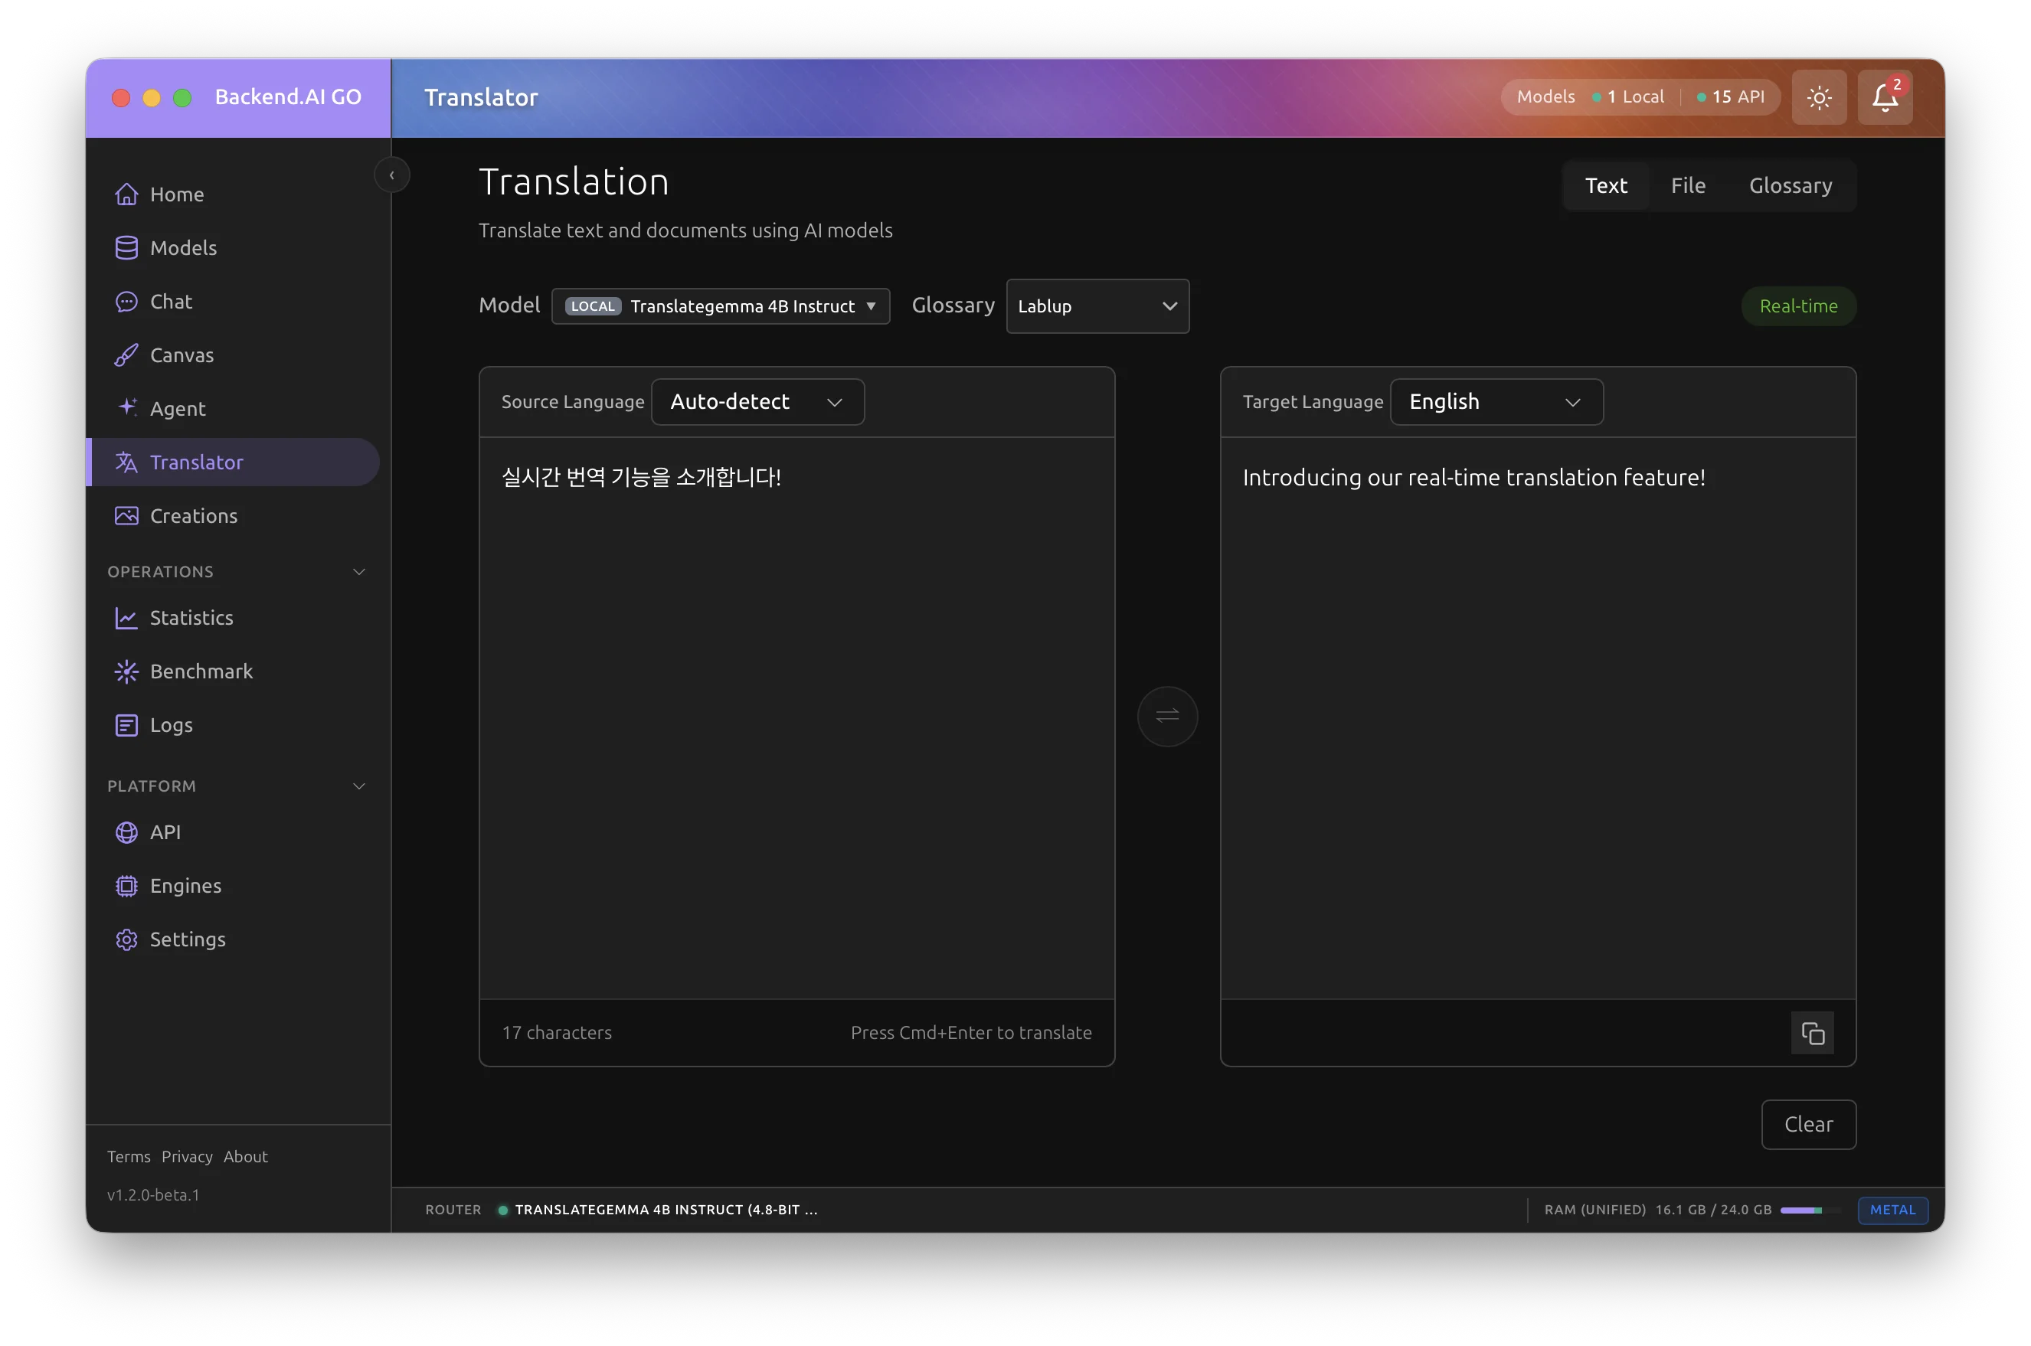This screenshot has height=1346, width=2031.
Task: Open the Translategemma 4B Instruct model selector
Action: pyautogui.click(x=721, y=305)
